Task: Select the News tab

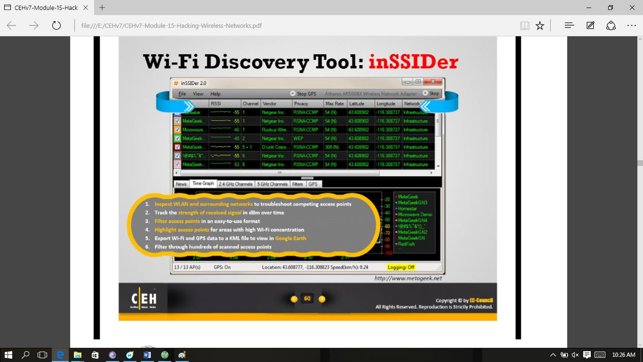Action: pos(181,184)
